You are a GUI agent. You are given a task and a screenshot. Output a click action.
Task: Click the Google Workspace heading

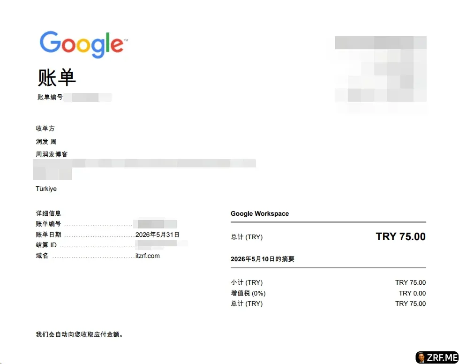click(x=260, y=213)
